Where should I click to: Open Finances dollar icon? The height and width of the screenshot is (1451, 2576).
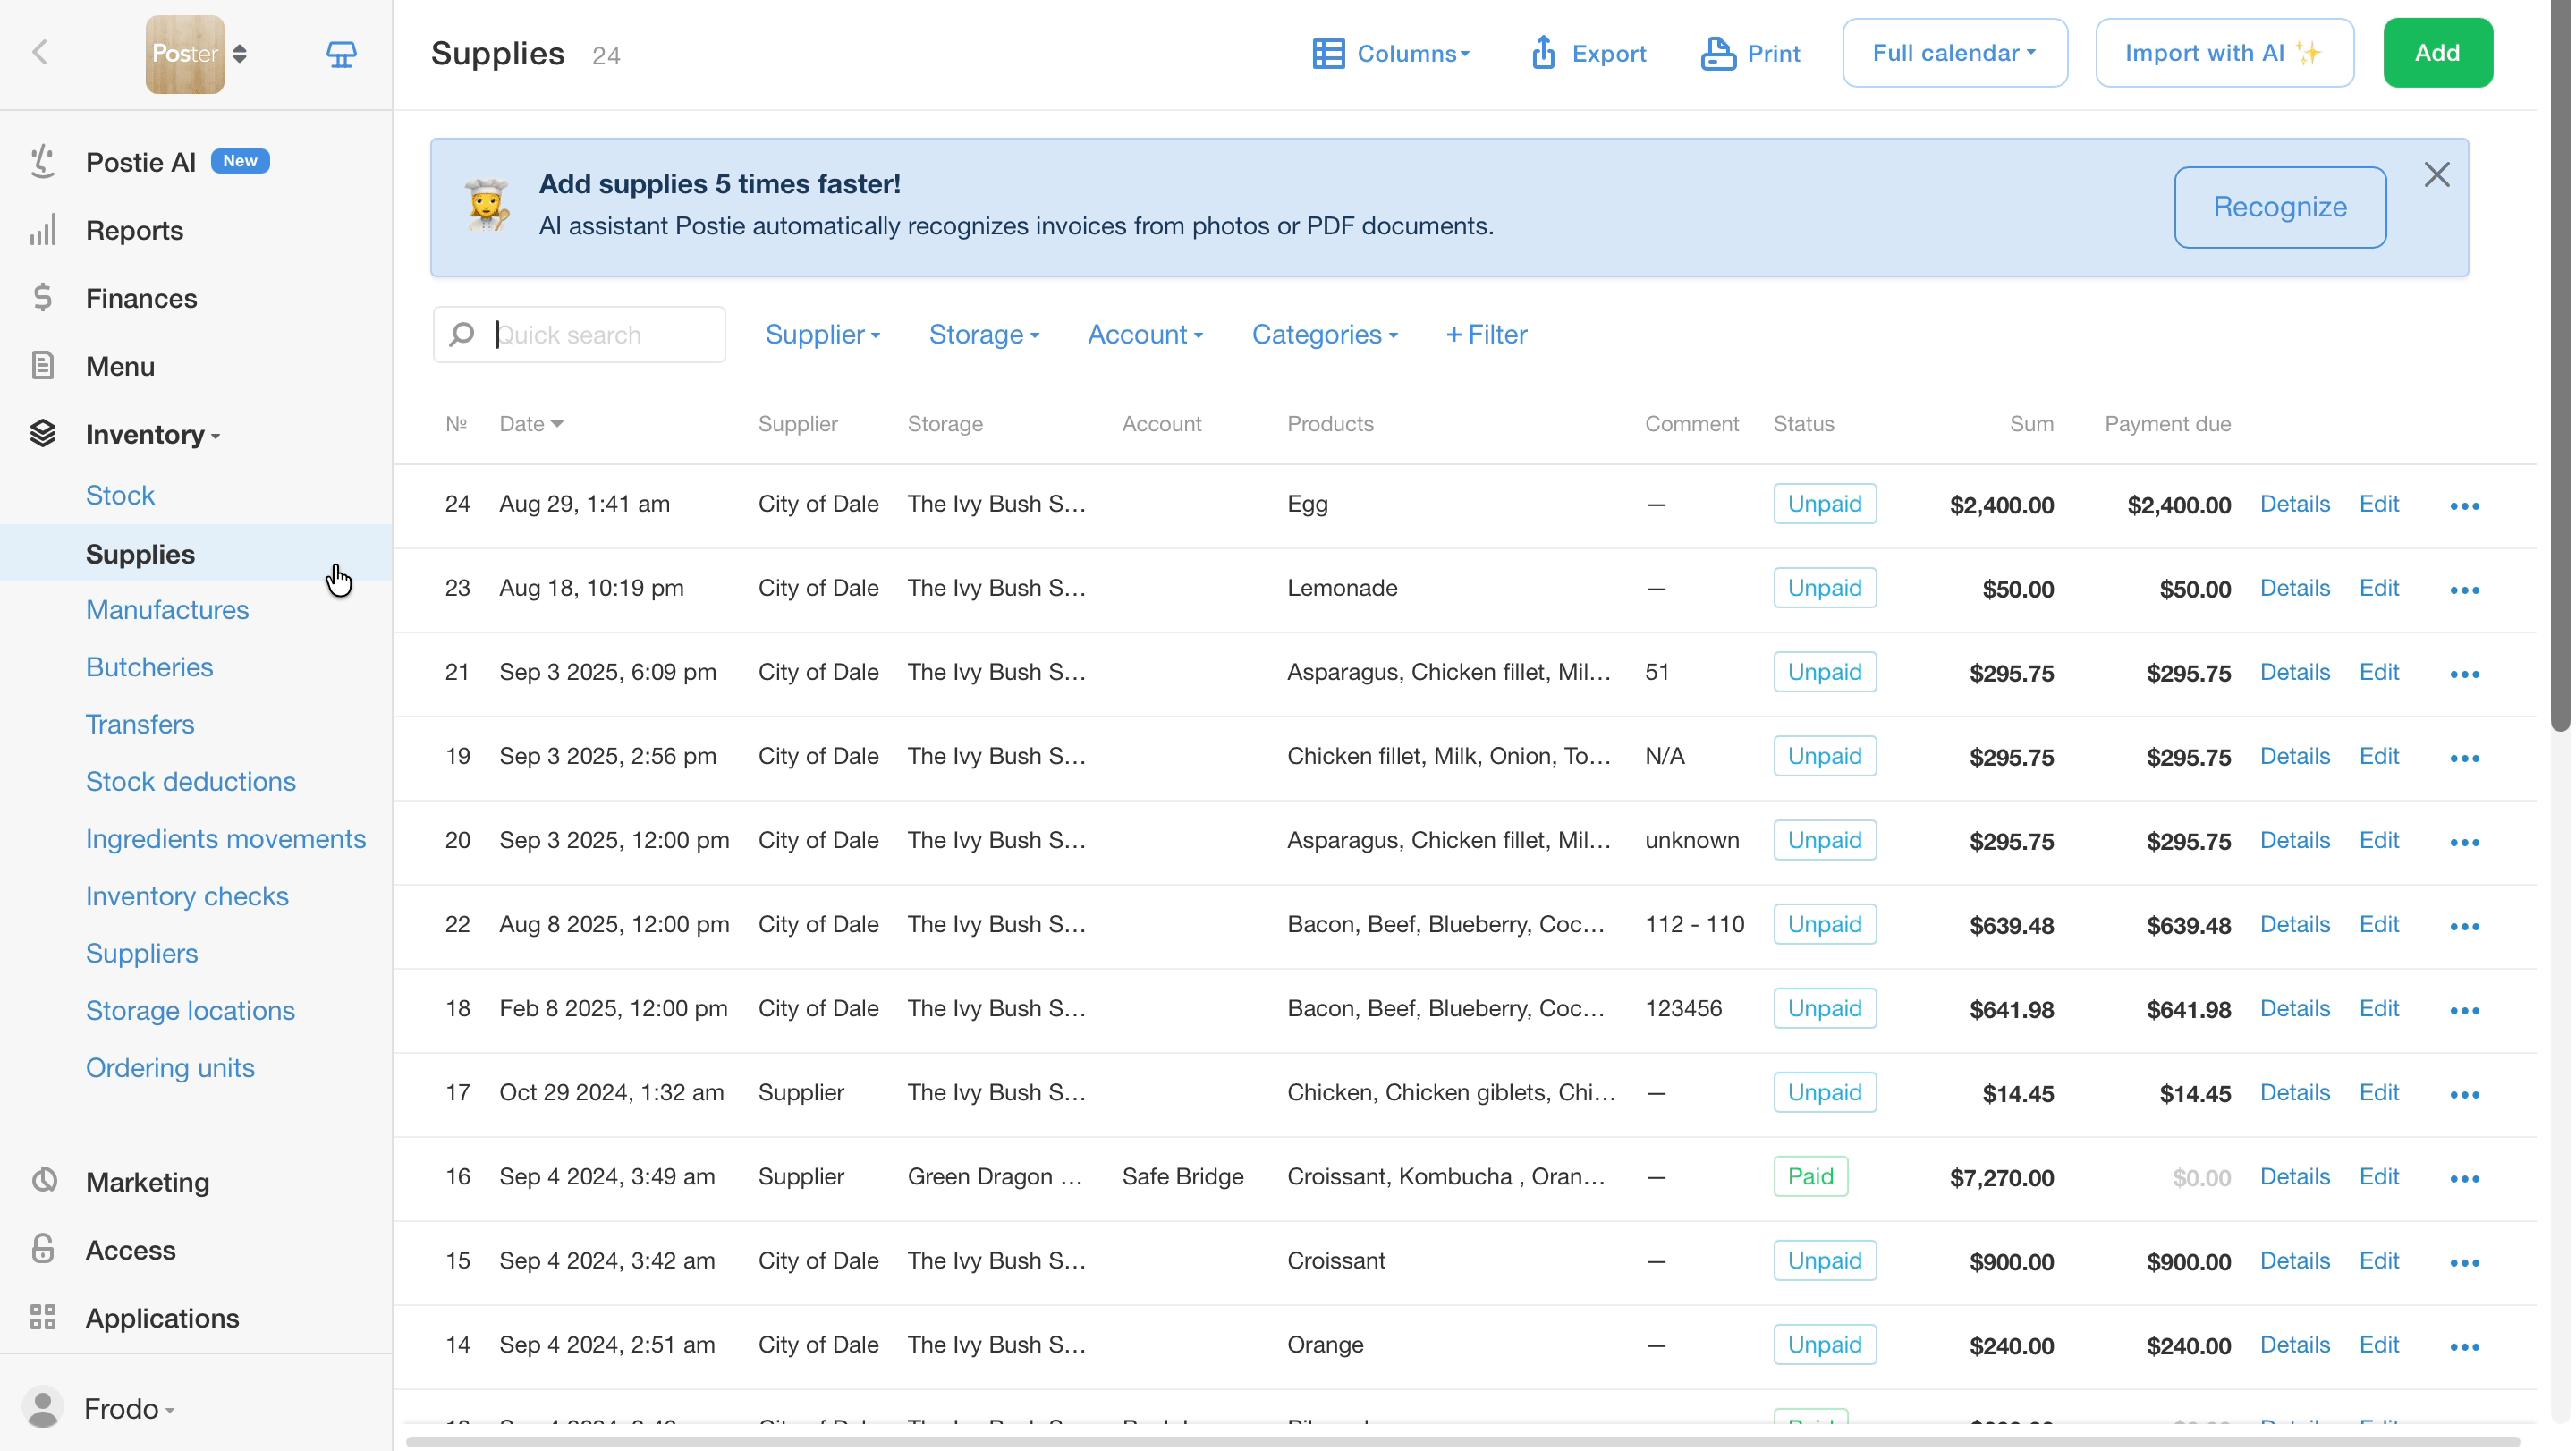42,298
